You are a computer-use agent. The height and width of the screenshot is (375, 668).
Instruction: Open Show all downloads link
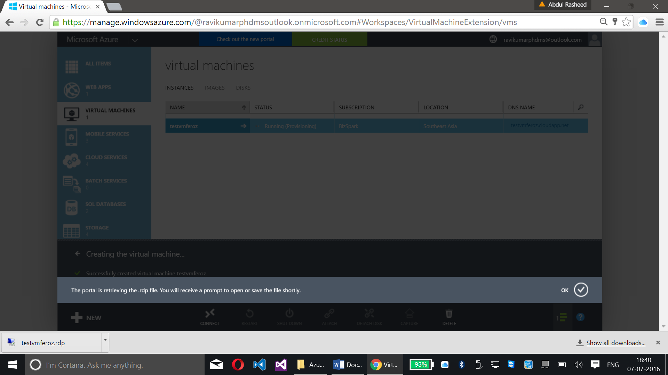click(x=616, y=343)
